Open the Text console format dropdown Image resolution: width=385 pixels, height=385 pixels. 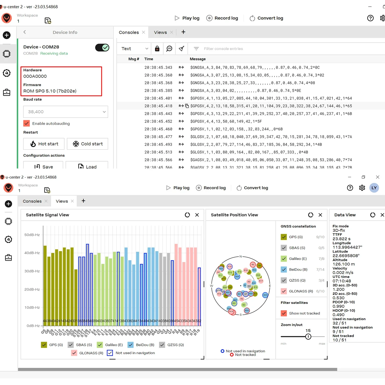click(134, 49)
